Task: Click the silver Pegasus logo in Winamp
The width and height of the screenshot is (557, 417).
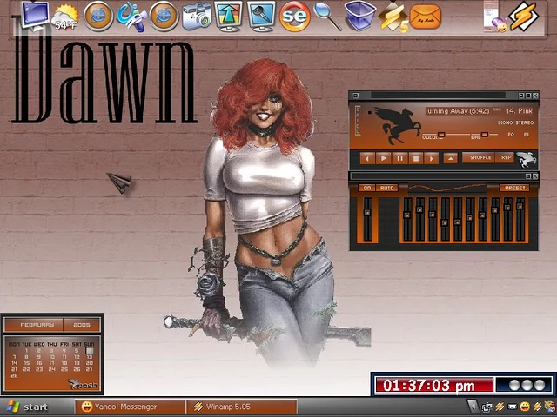Action: (526, 159)
